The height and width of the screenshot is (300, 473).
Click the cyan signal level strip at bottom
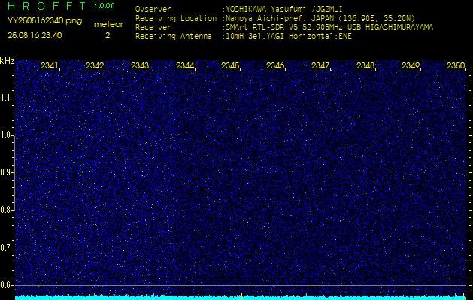241,297
